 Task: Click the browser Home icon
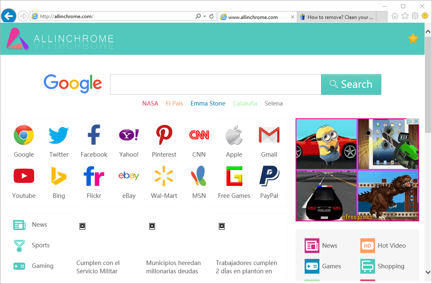tap(395, 16)
